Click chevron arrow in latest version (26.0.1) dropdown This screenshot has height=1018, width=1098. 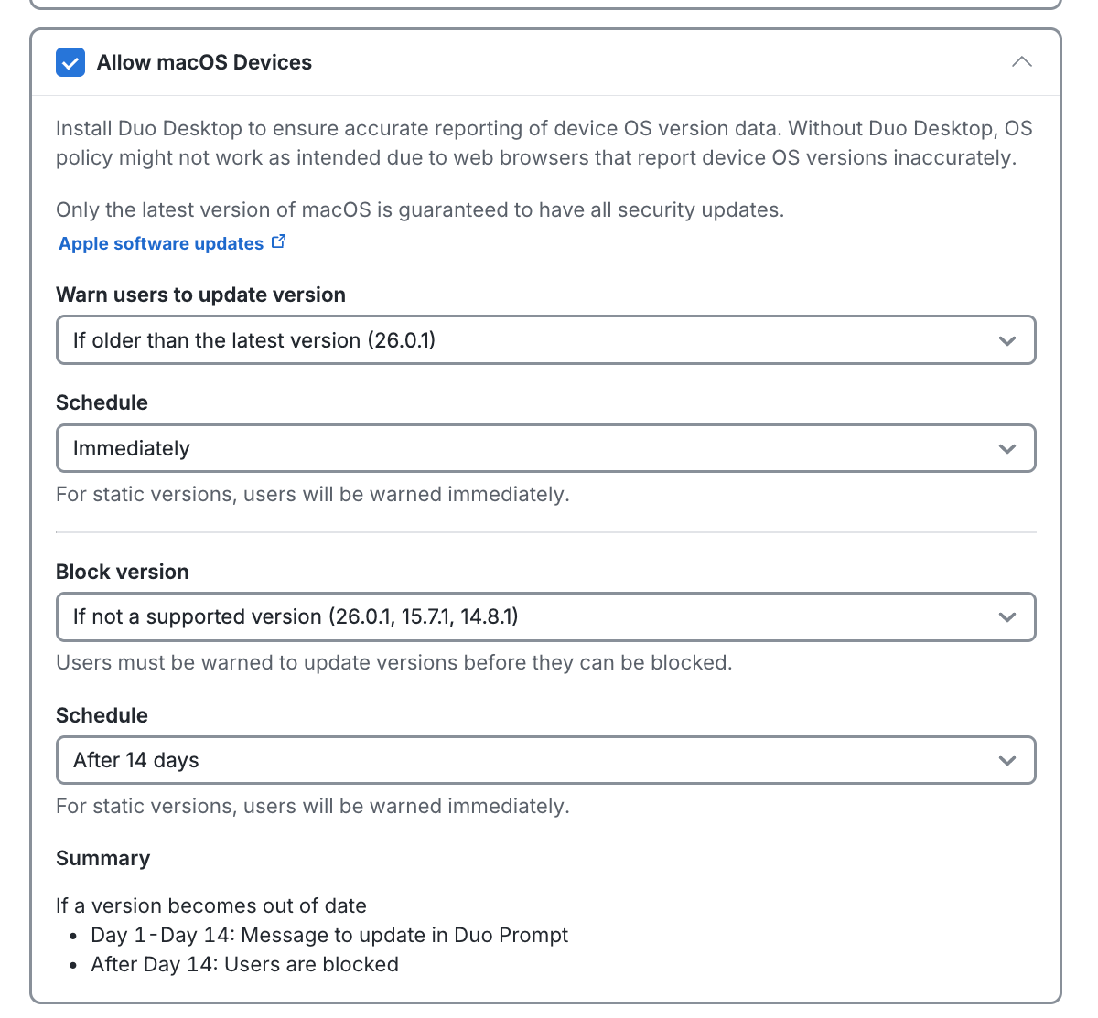pos(1007,341)
